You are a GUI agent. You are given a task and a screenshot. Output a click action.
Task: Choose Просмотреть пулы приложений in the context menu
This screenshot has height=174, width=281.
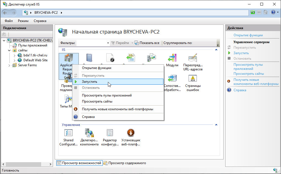pyautogui.click(x=118, y=95)
